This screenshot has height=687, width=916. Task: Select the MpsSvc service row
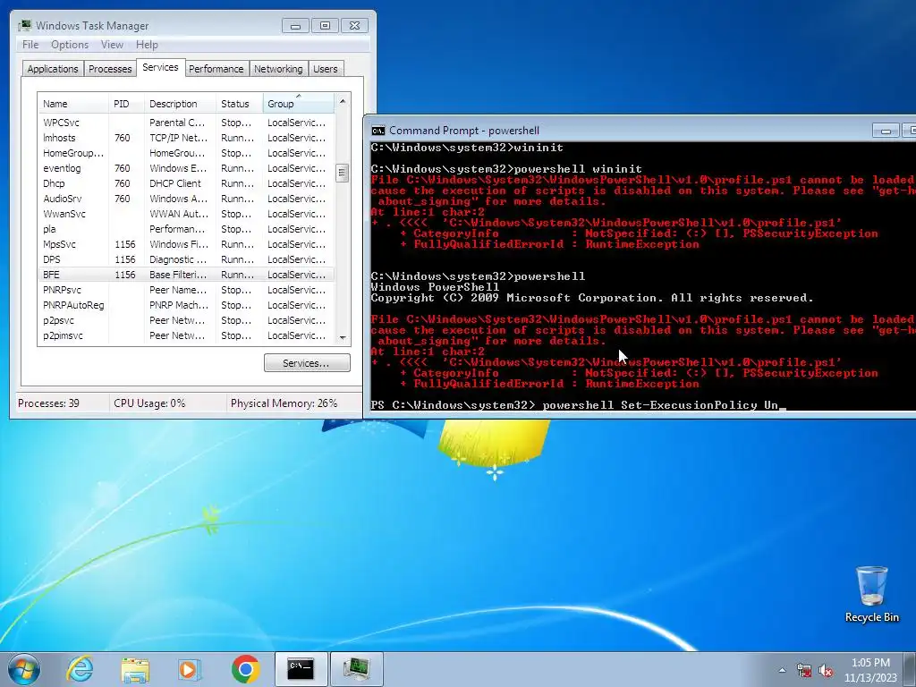[x=186, y=244]
